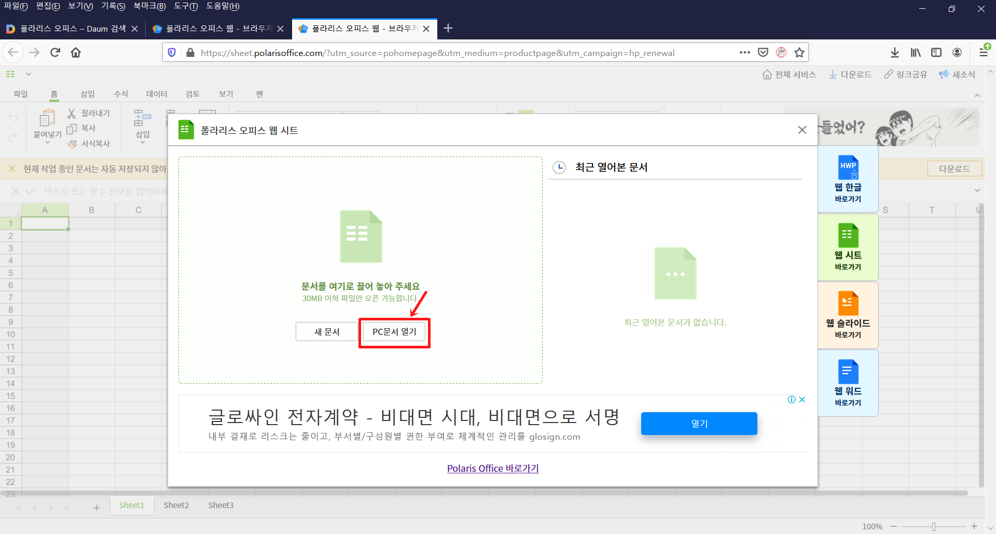This screenshot has width=996, height=534.
Task: Click the 복사 copy tool
Action: pos(81,128)
